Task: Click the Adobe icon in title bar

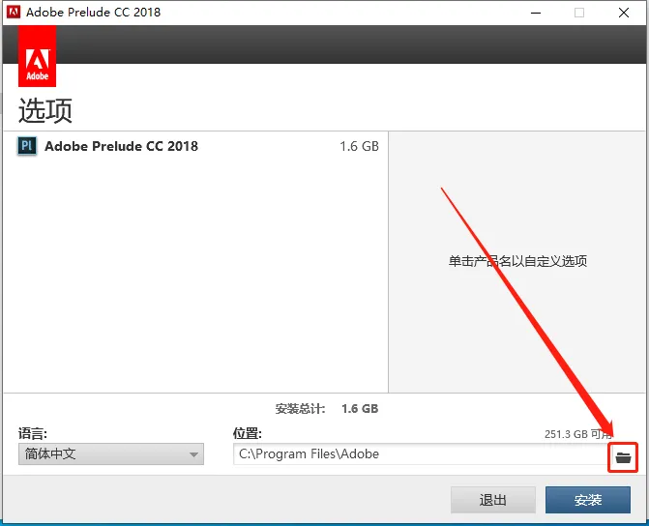Action: pyautogui.click(x=14, y=12)
